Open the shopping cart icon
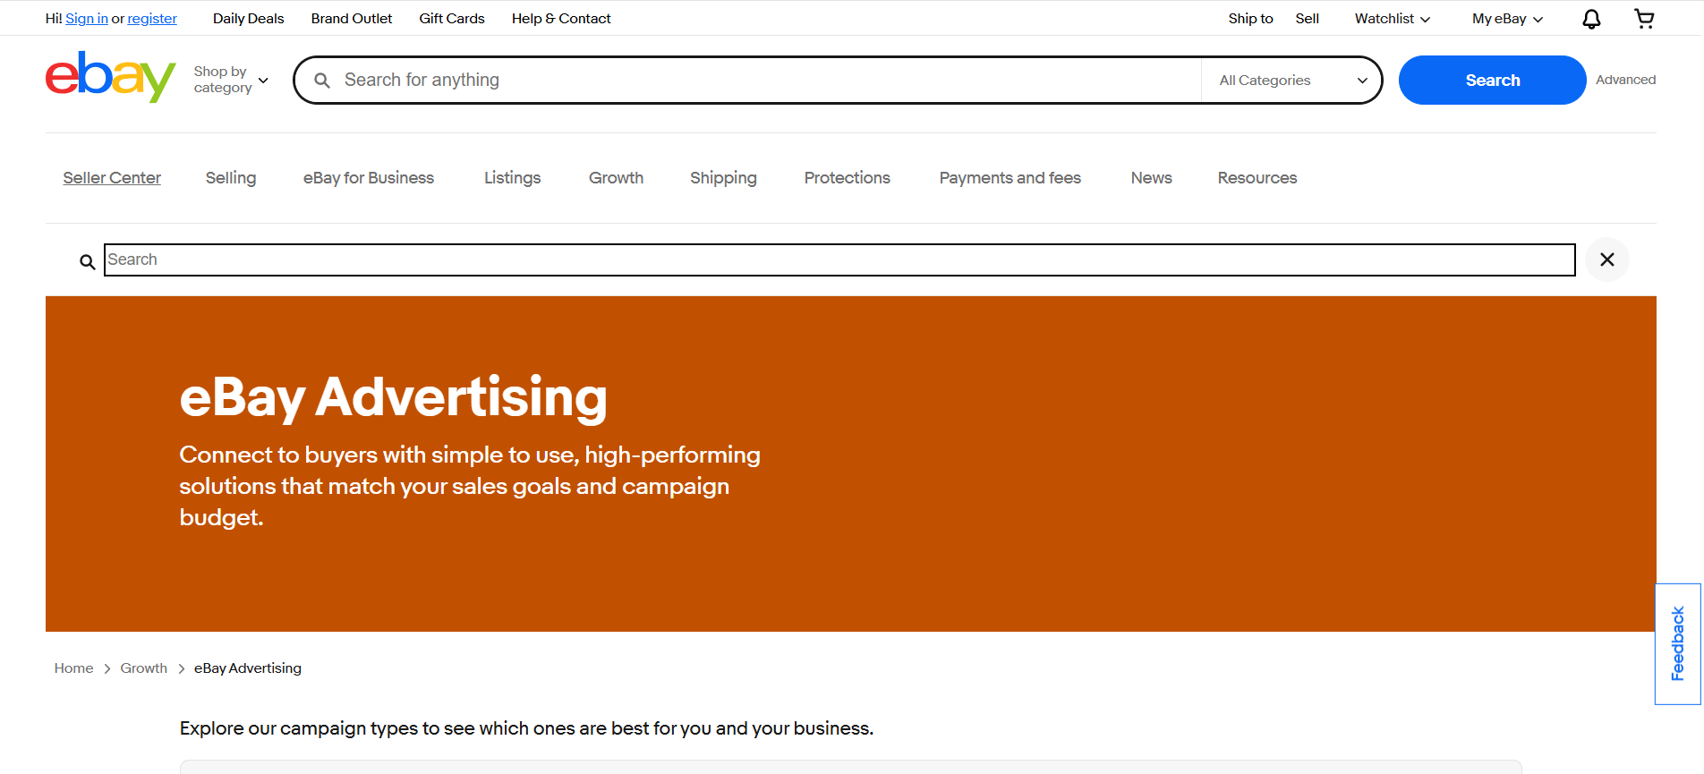 pos(1644,19)
